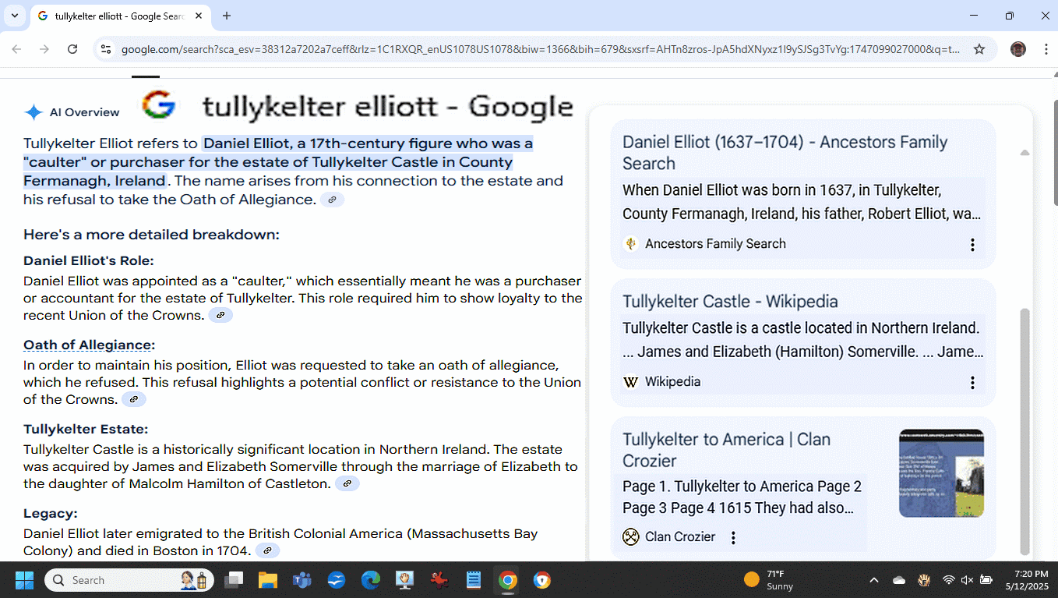The image size is (1058, 598).
Task: Open OneDrive cloud icon in tray
Action: click(899, 580)
